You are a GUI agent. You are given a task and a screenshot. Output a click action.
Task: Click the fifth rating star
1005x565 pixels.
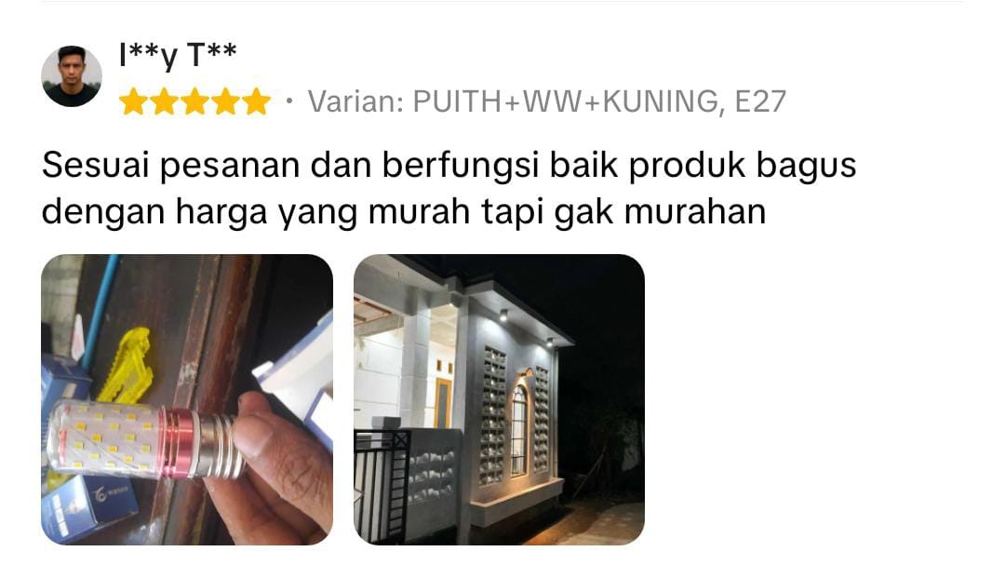coord(257,101)
